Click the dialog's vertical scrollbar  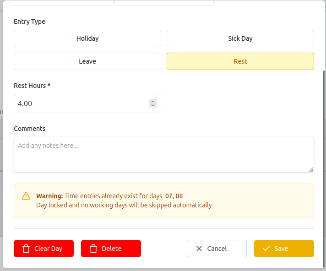coord(324,137)
